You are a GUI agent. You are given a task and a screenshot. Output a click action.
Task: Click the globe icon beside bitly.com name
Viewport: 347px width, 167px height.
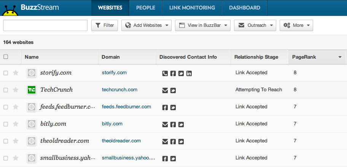(x=32, y=124)
